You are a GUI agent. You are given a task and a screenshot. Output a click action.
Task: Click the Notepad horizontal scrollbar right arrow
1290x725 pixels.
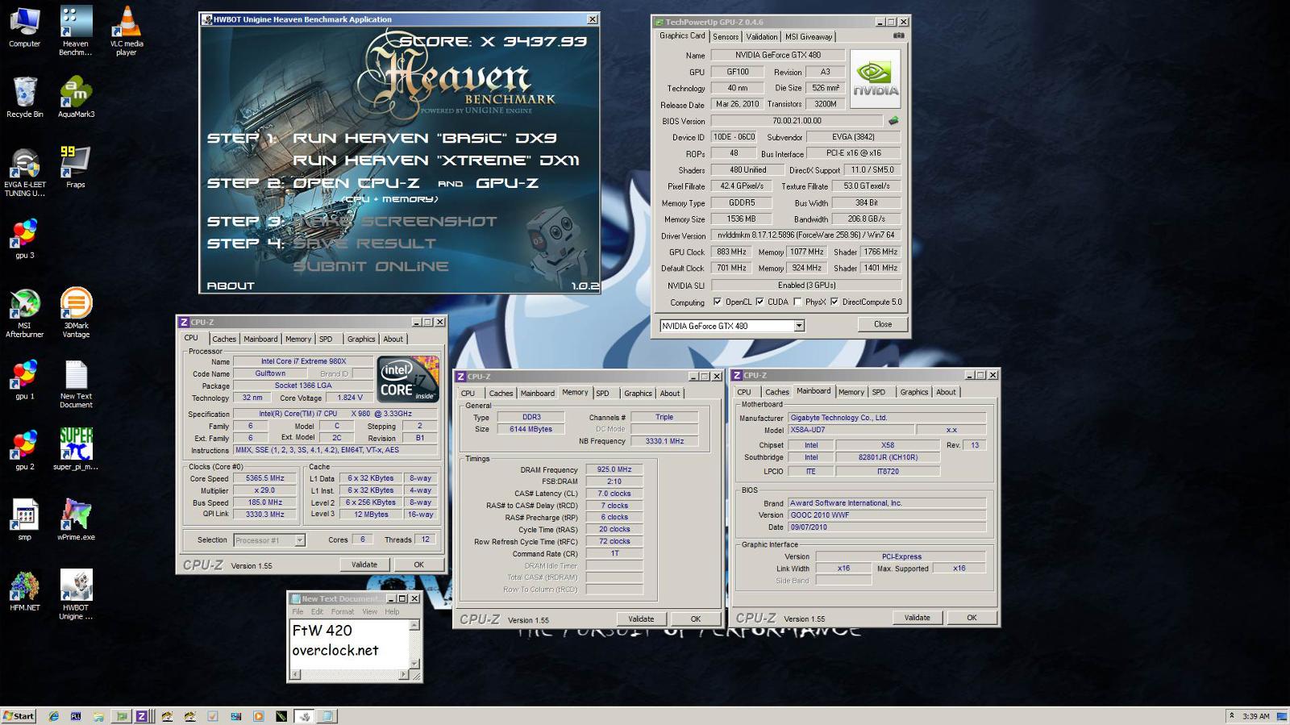[x=404, y=675]
